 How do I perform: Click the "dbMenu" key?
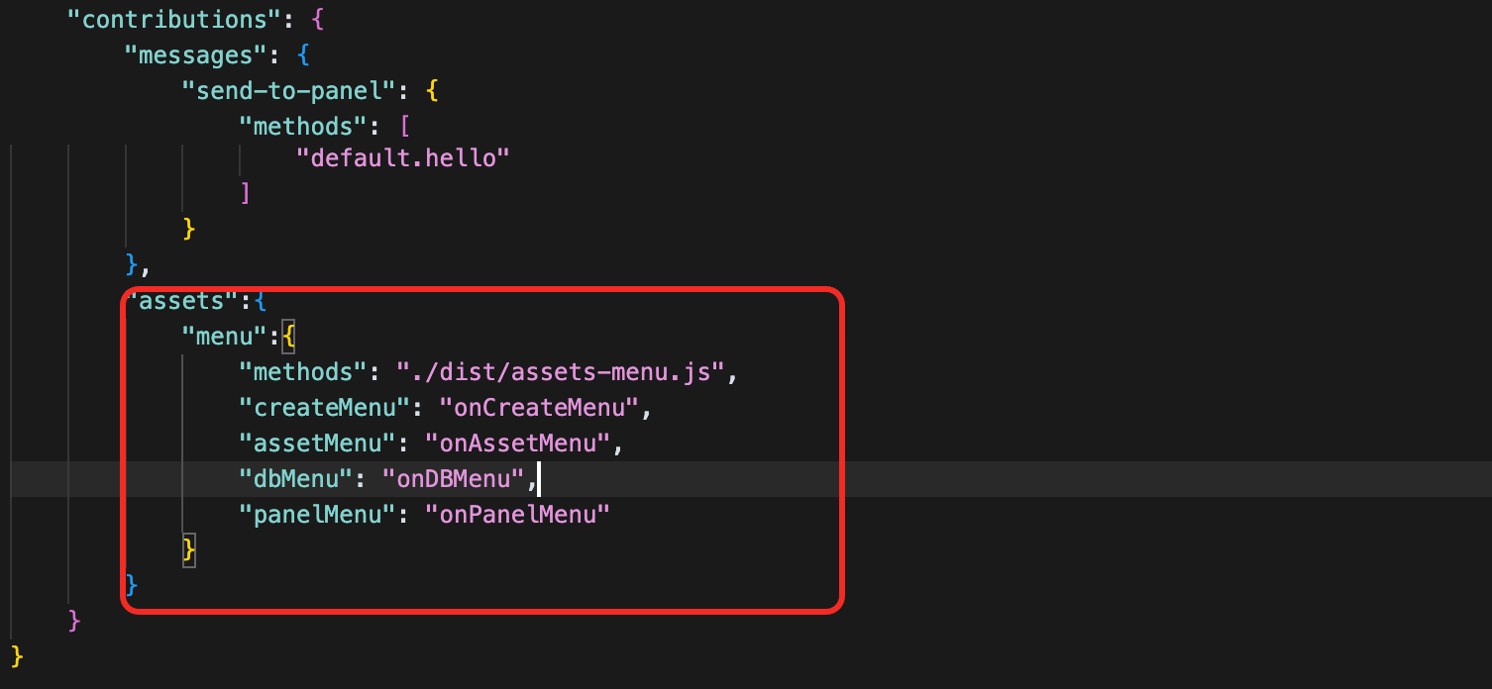pos(295,479)
